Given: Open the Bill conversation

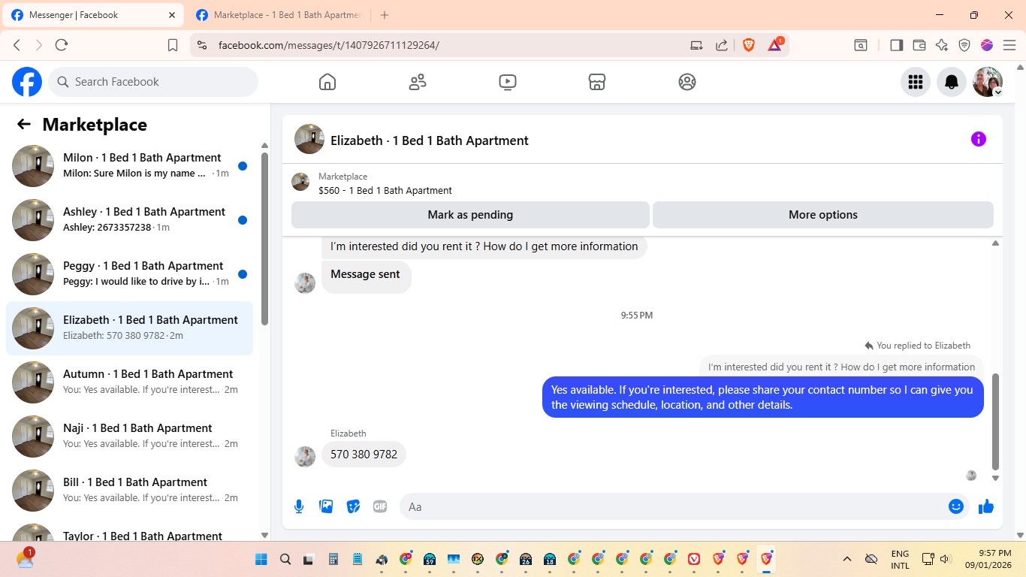Looking at the screenshot, I should tap(129, 491).
